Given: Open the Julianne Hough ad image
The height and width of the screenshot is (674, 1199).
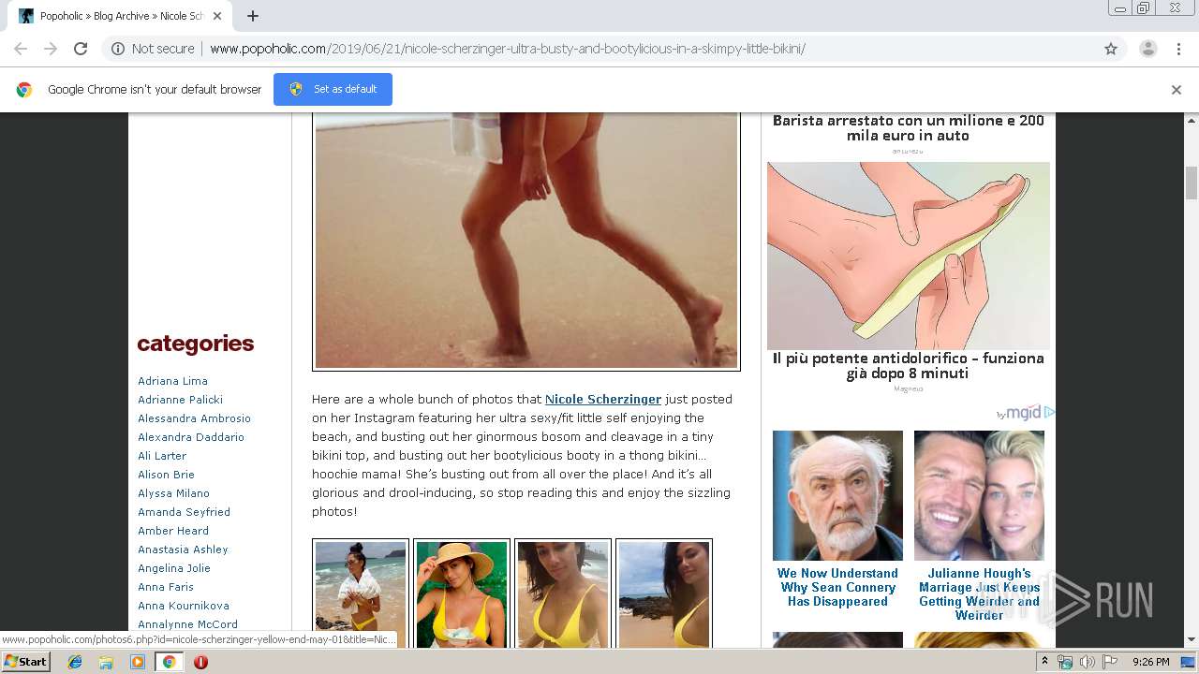Looking at the screenshot, I should pyautogui.click(x=979, y=495).
